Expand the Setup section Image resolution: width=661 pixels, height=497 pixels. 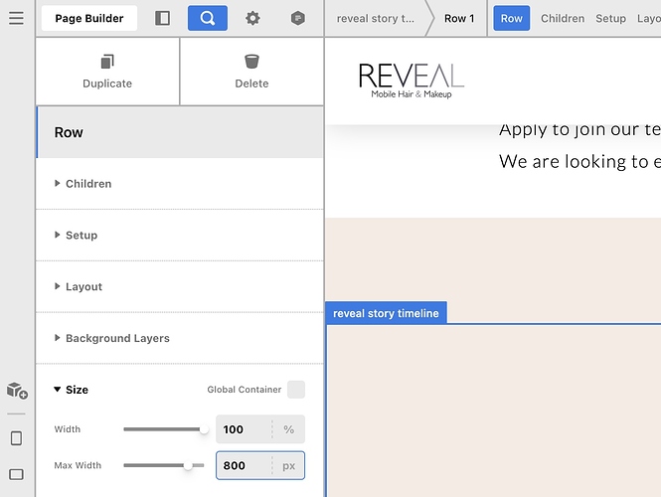pos(82,236)
